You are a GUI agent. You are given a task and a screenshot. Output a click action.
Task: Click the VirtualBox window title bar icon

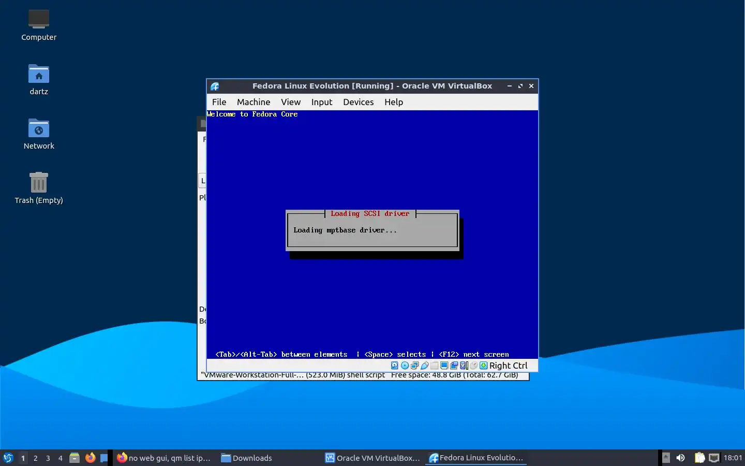pyautogui.click(x=215, y=86)
